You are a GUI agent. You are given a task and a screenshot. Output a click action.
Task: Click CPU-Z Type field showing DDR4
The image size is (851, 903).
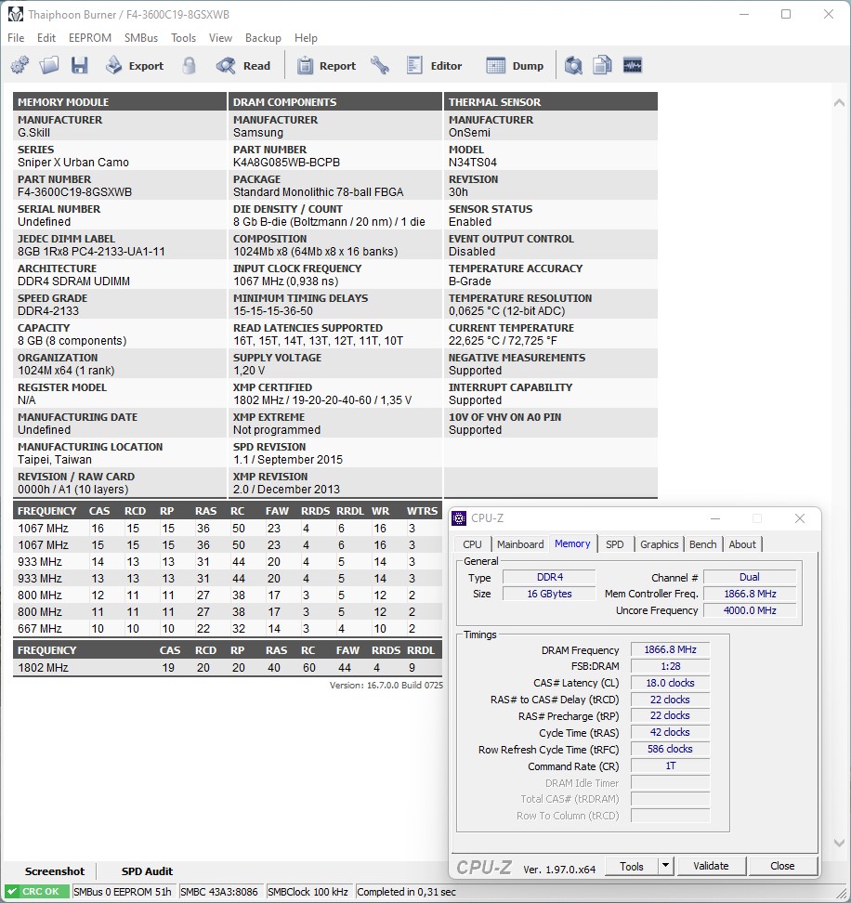(x=549, y=577)
